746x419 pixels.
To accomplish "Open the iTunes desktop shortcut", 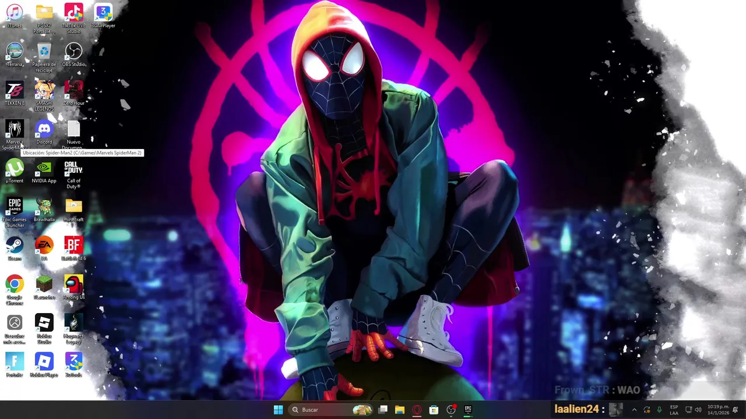I will 15,16.
